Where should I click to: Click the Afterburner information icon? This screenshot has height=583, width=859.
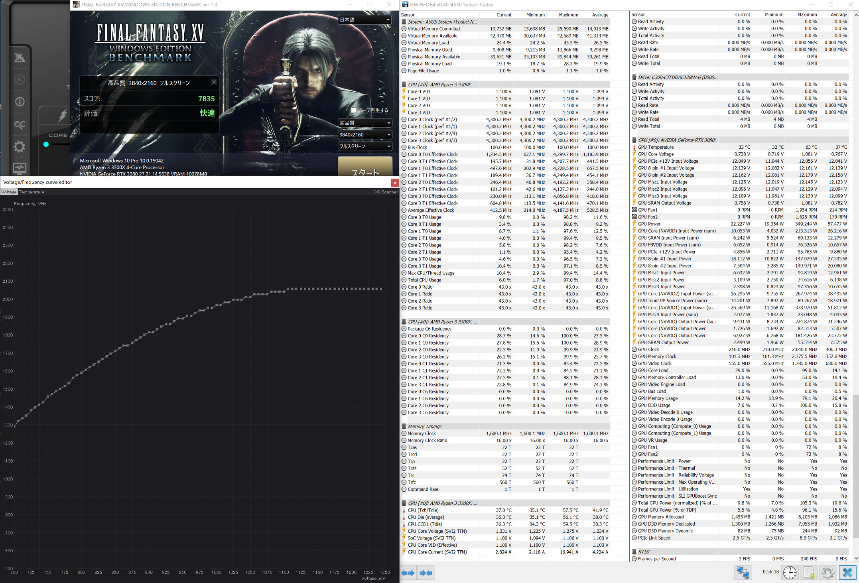tap(20, 102)
